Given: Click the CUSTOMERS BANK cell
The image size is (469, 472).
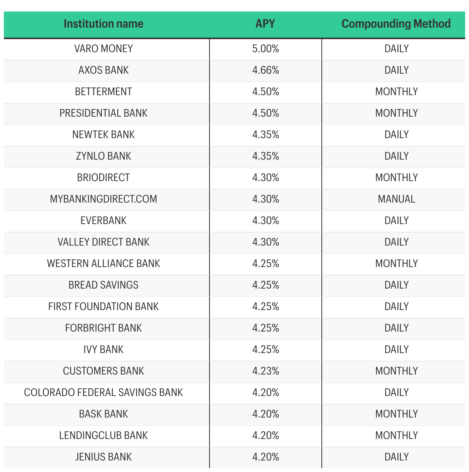Looking at the screenshot, I should pos(103,371).
